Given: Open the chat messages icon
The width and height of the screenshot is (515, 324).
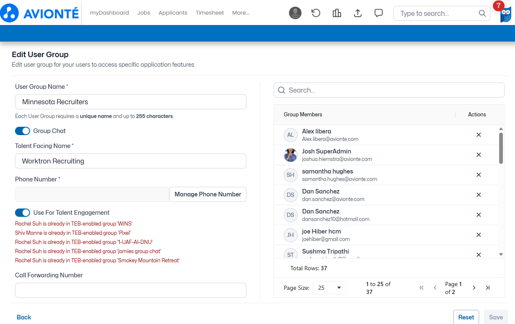Looking at the screenshot, I should coord(379,13).
